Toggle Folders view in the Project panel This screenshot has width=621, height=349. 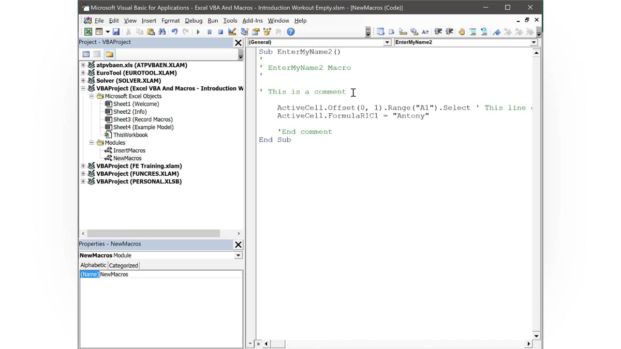110,54
